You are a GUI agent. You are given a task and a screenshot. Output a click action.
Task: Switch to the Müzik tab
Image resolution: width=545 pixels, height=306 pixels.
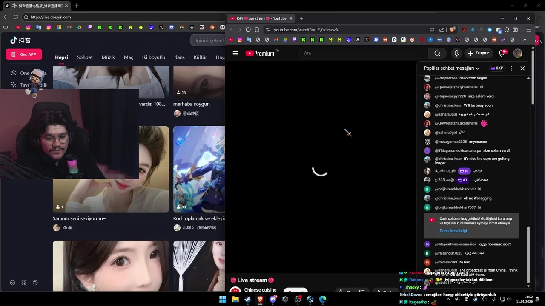(x=108, y=57)
